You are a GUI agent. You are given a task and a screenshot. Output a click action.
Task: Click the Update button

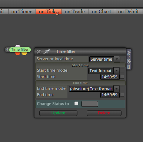(x=58, y=113)
